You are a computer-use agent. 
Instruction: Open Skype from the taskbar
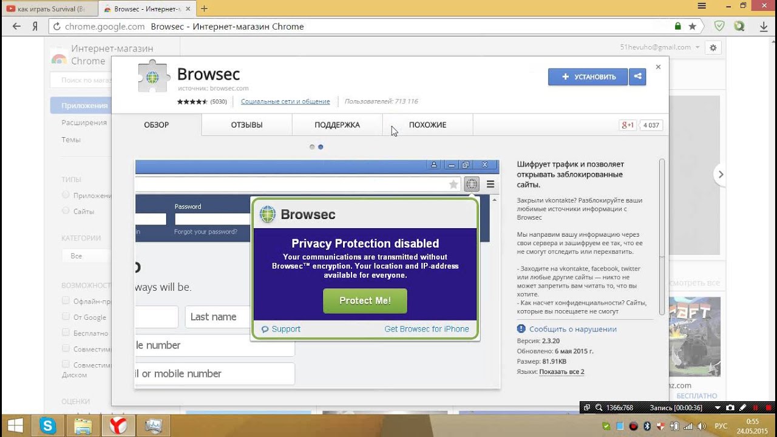click(x=47, y=426)
